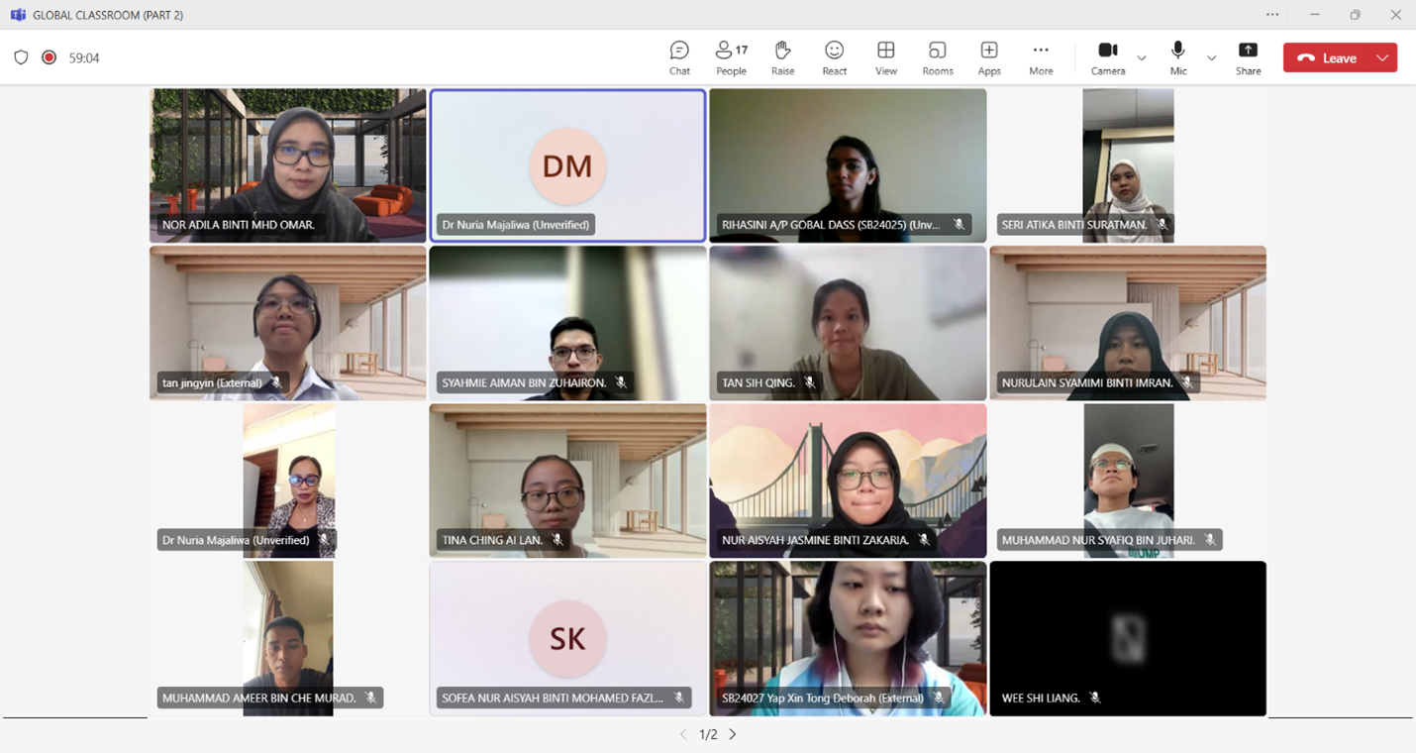Click muted mic icon beside MUHAMMAD AMEER
The height and width of the screenshot is (753, 1416).
pos(370,698)
